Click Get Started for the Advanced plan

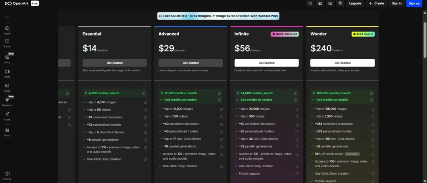point(191,63)
